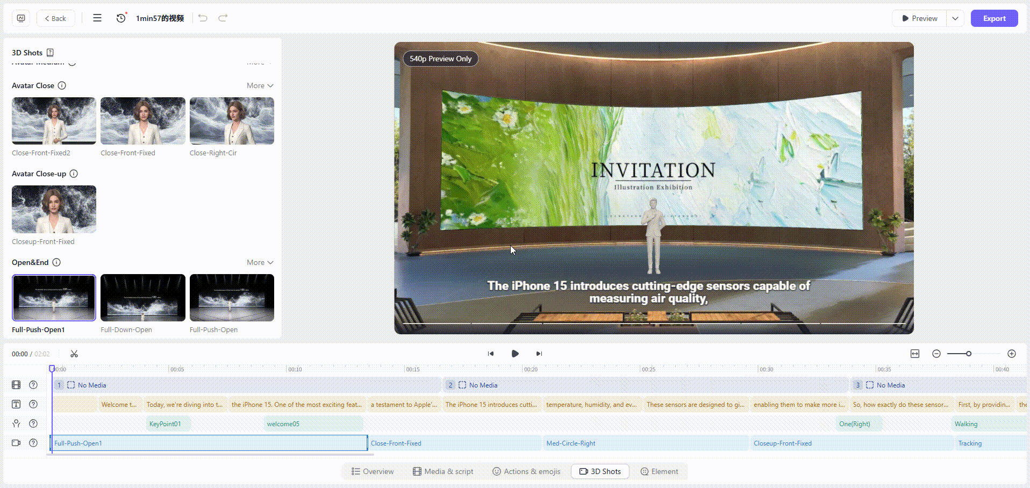
Task: Click the scissors split tool icon
Action: click(74, 354)
